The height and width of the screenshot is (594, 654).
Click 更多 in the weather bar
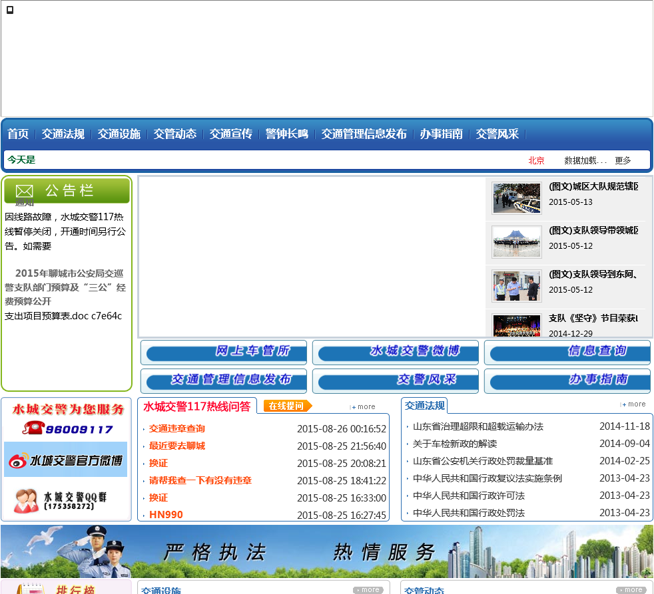pos(623,160)
